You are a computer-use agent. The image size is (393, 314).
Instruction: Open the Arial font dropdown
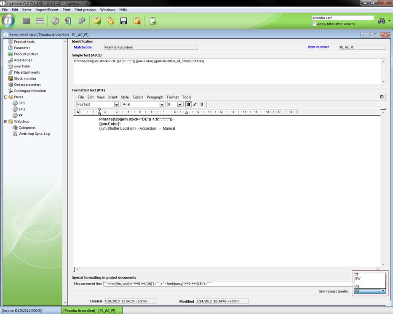point(162,104)
